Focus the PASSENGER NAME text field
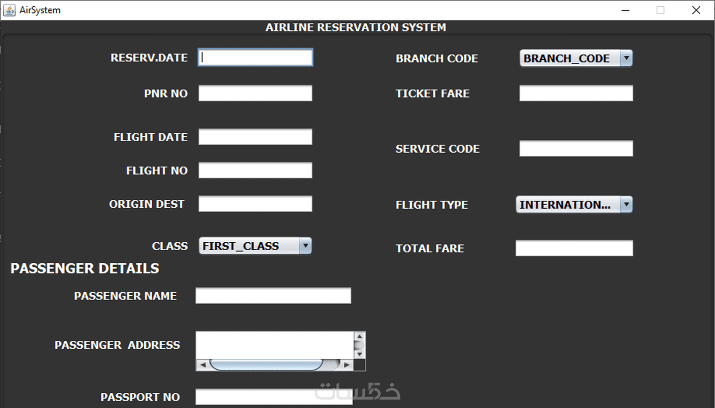The image size is (715, 408). coord(273,296)
